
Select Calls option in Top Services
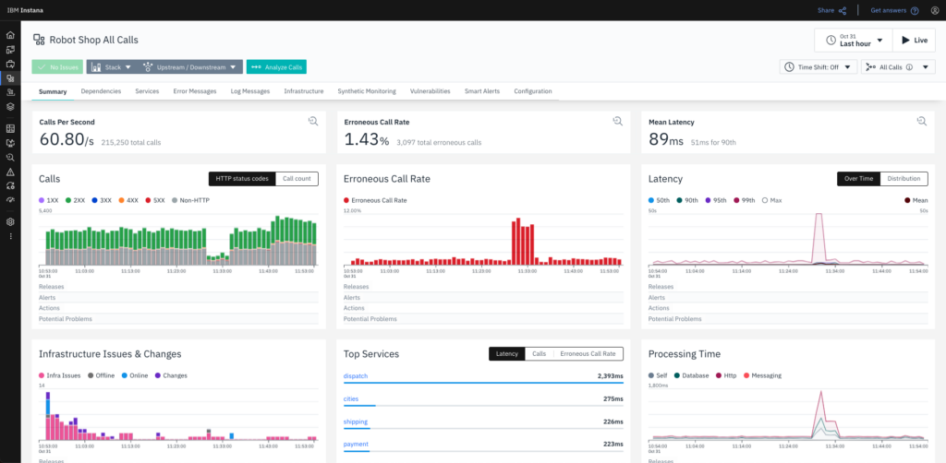pos(540,354)
